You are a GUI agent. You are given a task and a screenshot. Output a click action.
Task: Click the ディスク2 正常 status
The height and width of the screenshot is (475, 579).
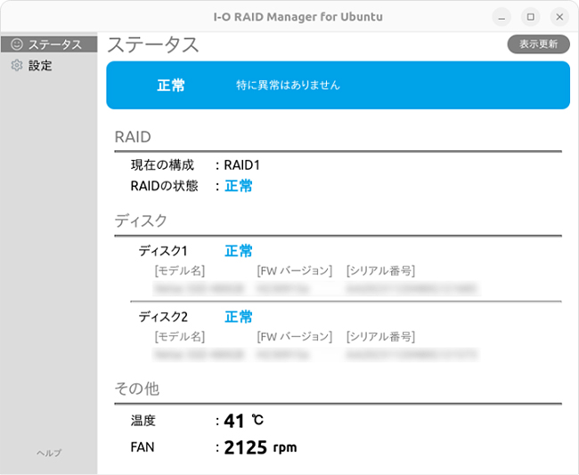coord(238,317)
